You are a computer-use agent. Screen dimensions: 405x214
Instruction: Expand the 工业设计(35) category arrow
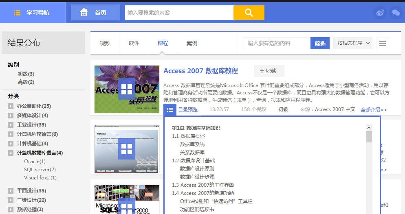(11, 125)
